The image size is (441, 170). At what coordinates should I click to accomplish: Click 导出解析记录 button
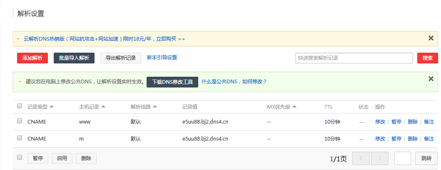[x=121, y=58]
